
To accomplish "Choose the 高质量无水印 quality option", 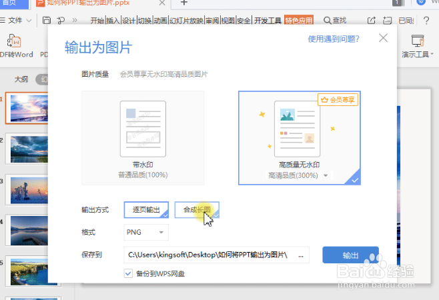I will (x=300, y=138).
